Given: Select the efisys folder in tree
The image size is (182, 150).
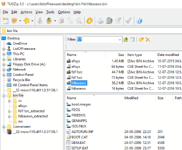Looking at the screenshot, I should [23, 106].
